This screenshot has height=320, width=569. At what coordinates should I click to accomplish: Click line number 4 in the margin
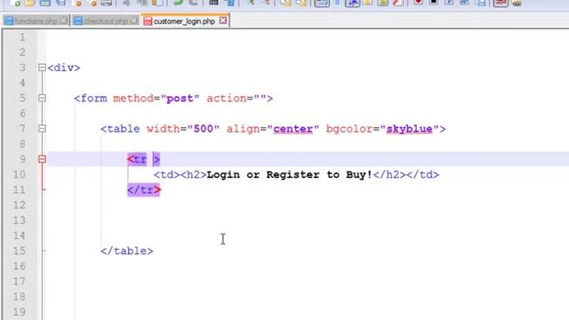point(22,83)
